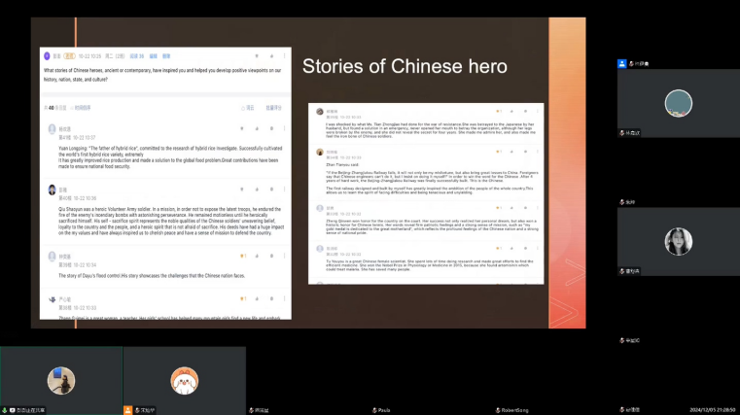Click the author avatar on the Qiu Shaoyun comment
This screenshot has width=740, height=415.
[50, 190]
